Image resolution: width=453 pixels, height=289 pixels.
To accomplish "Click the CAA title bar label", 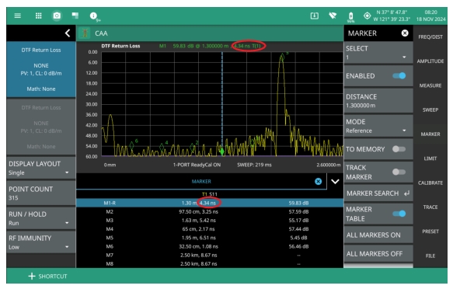I will pyautogui.click(x=101, y=33).
